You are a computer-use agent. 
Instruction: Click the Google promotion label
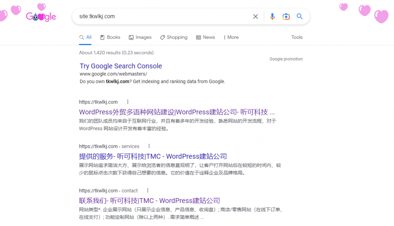[x=286, y=59]
